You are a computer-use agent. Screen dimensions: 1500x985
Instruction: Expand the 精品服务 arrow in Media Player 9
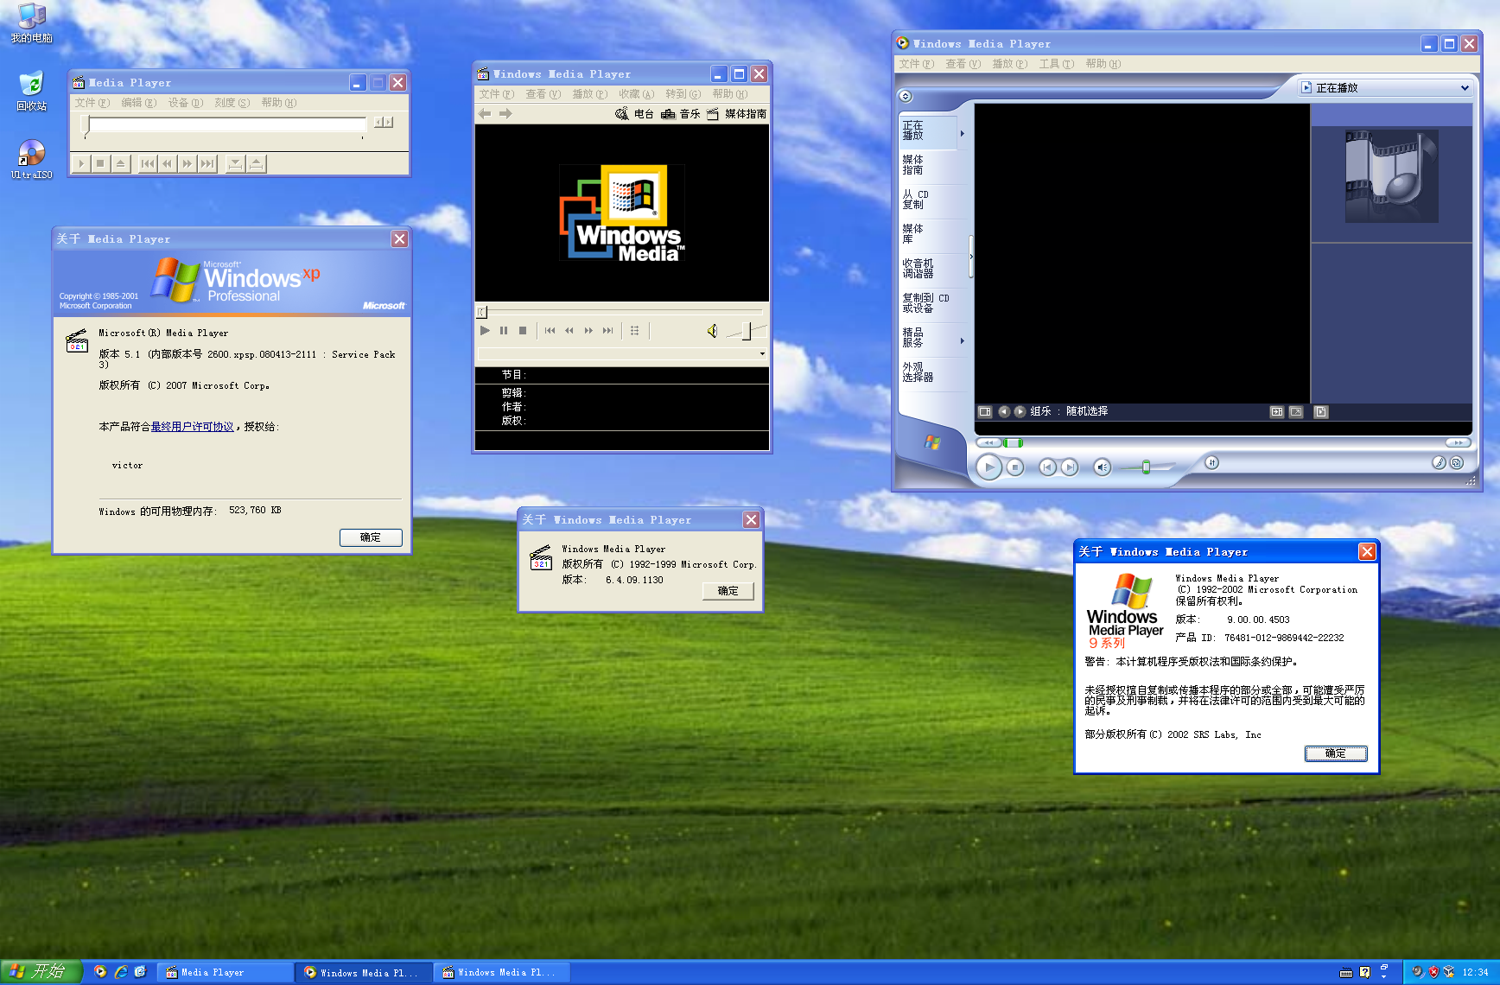pyautogui.click(x=962, y=340)
